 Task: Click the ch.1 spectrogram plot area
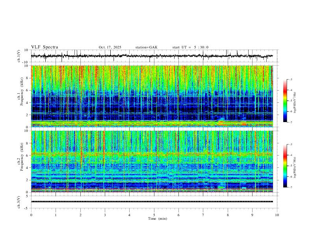point(152,96)
